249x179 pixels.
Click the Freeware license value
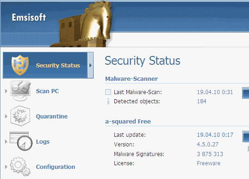pos(209,163)
